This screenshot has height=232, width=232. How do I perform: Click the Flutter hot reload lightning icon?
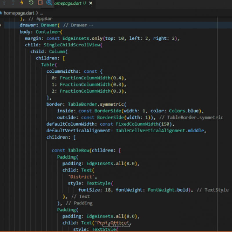pyautogui.click(x=22, y=3)
